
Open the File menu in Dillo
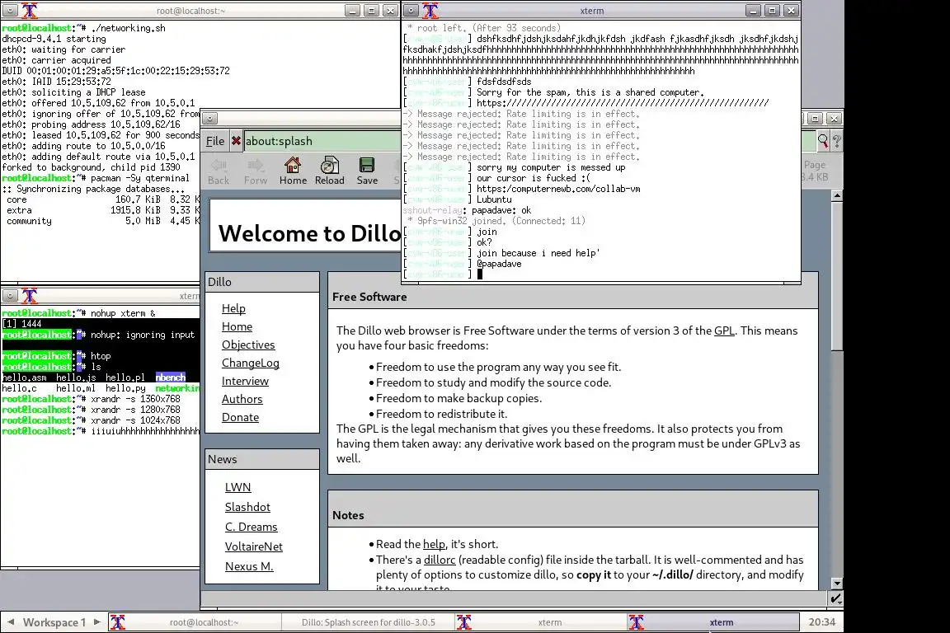(215, 141)
